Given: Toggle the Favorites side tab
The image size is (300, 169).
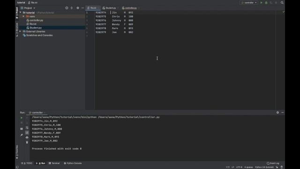Looking at the screenshot, I should pos(17,152).
